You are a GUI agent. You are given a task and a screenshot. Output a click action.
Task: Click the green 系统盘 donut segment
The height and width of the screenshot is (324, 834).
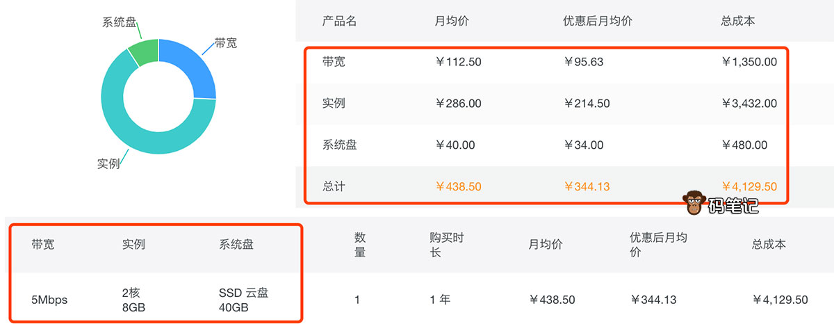[x=145, y=52]
